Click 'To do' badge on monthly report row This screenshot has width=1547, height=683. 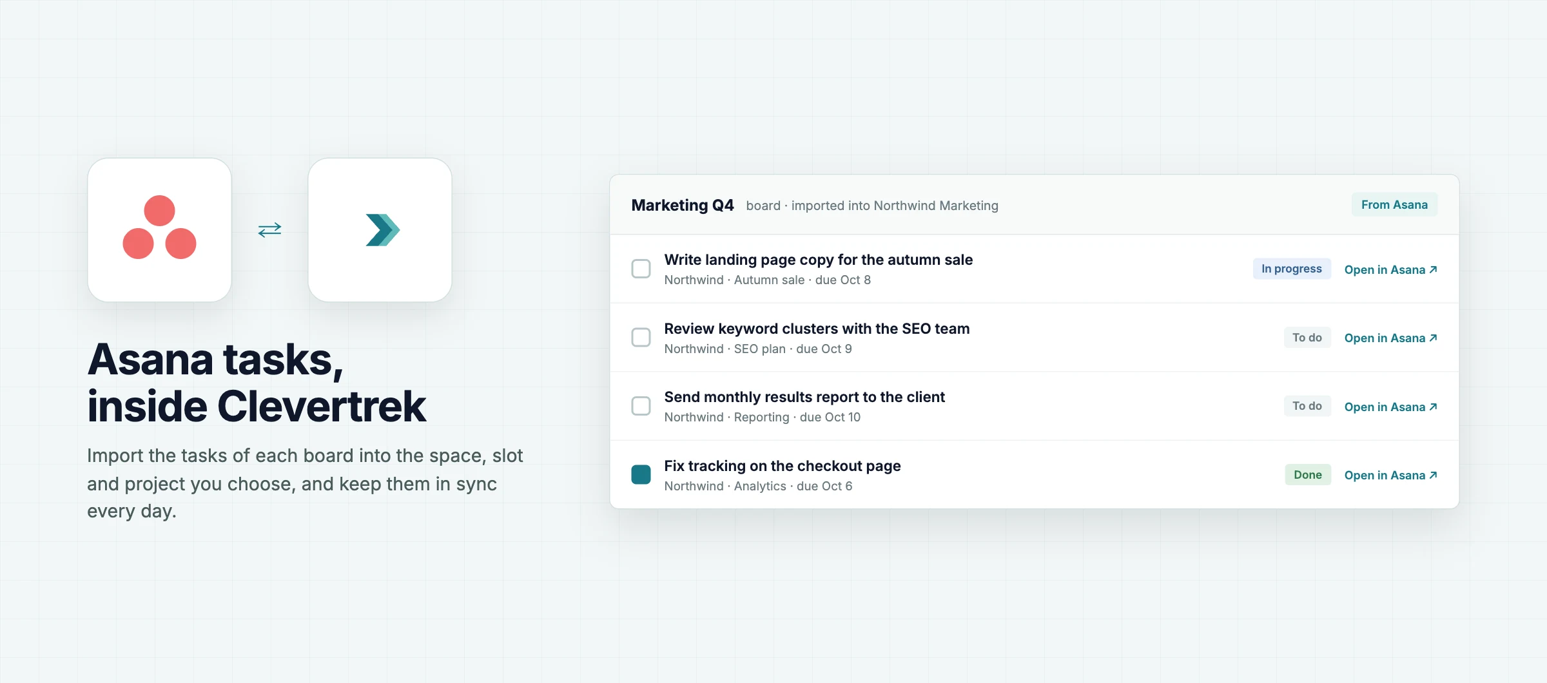click(x=1307, y=406)
